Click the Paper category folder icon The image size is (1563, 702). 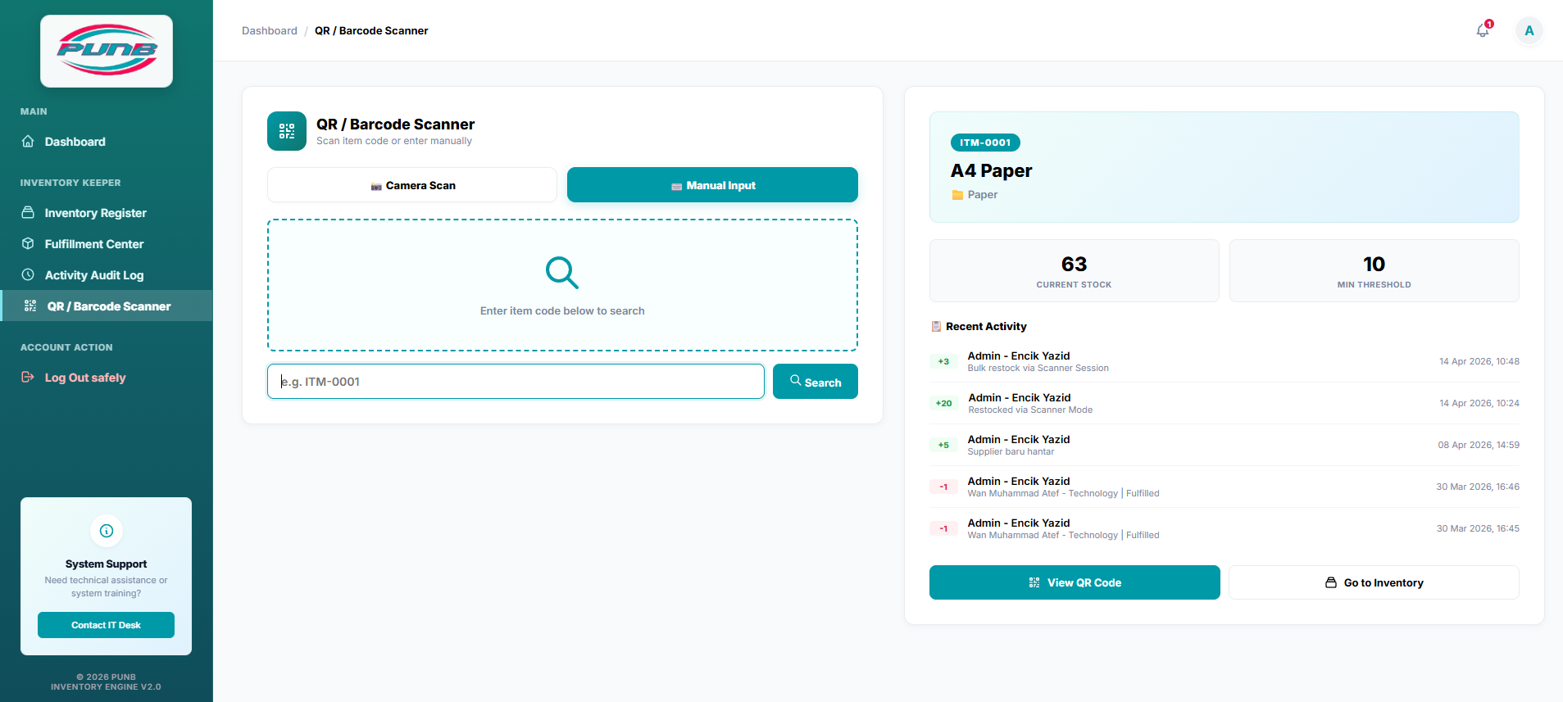[957, 195]
